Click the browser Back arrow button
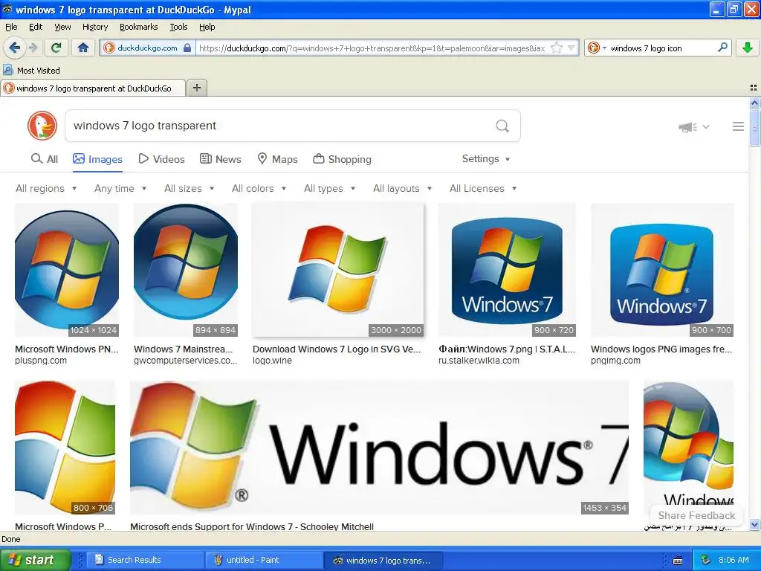 point(14,48)
